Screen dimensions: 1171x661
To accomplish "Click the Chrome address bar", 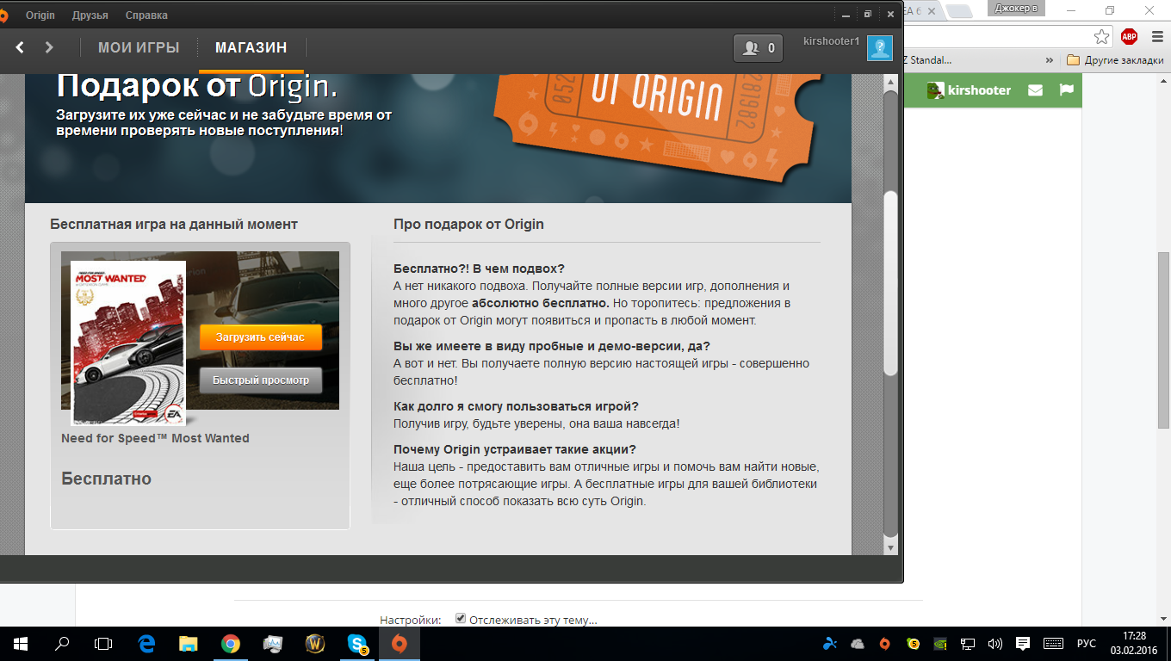I will 996,36.
